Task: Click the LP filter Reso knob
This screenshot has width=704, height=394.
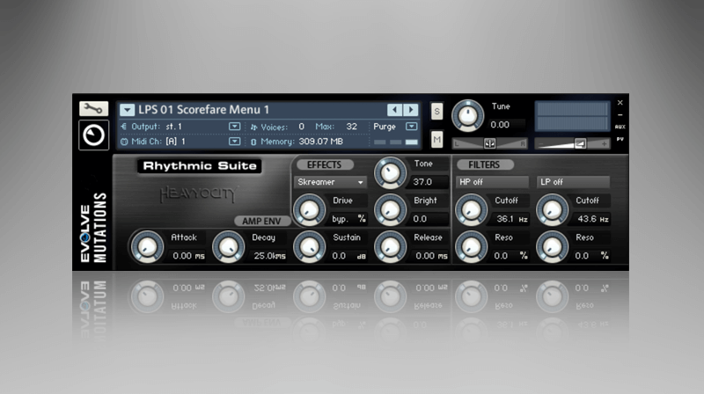Action: (x=552, y=246)
